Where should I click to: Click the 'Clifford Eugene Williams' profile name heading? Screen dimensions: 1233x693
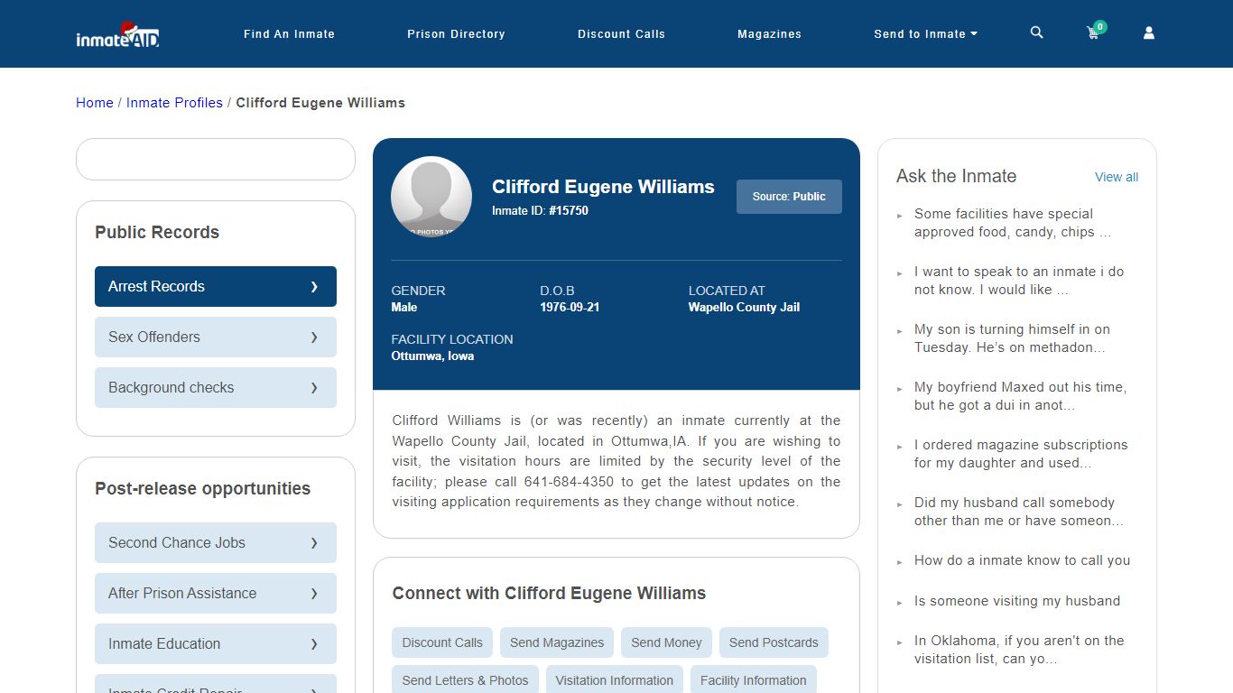coord(603,187)
